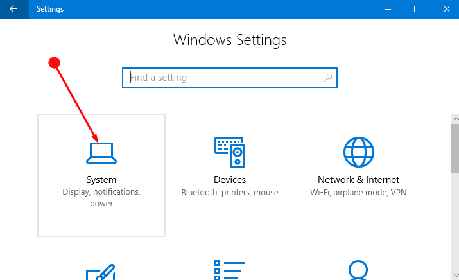
Task: Click 'Wi-Fi, airplane mode, VPN' description
Action: (359, 193)
